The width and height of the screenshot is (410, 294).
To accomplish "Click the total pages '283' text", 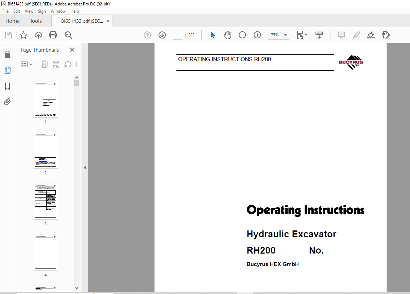I will (x=191, y=35).
